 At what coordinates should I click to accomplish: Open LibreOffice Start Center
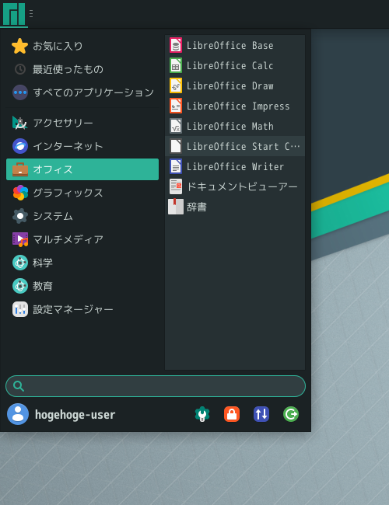click(235, 146)
